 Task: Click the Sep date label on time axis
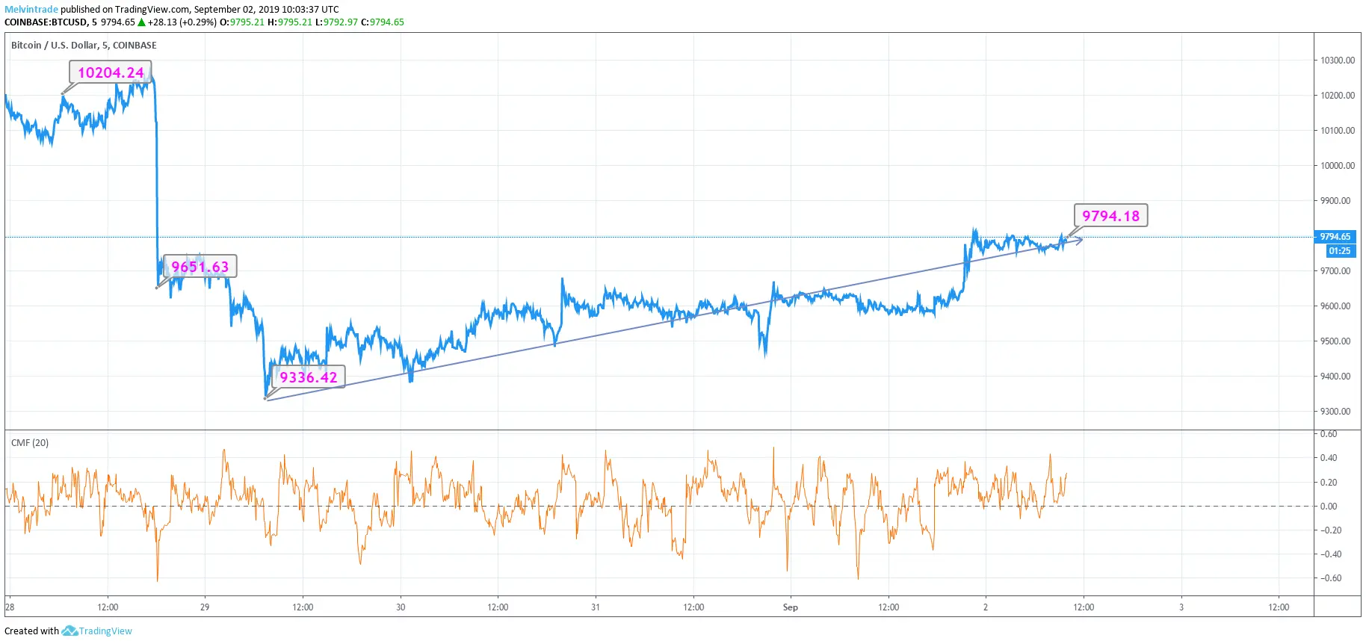click(791, 607)
